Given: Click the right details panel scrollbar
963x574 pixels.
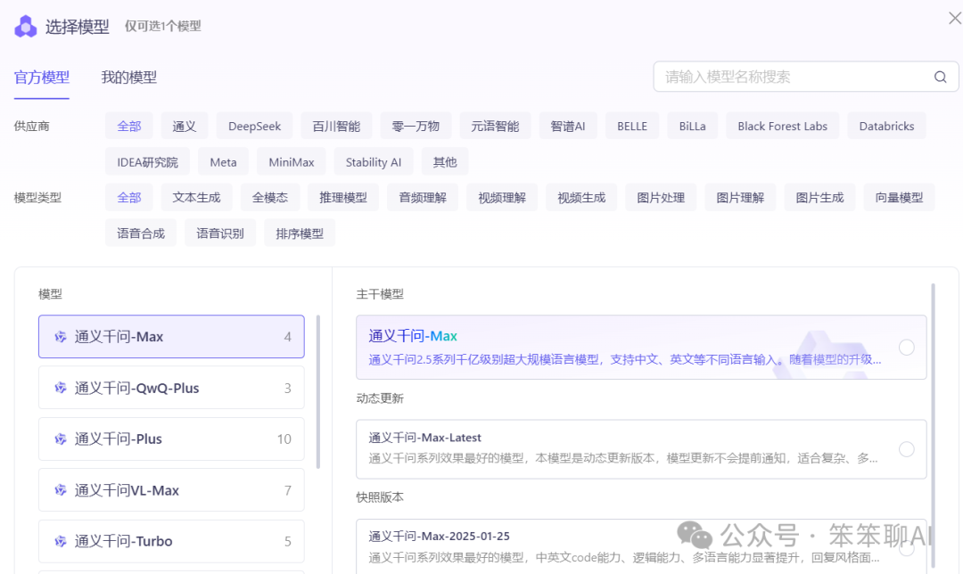Looking at the screenshot, I should (934, 425).
